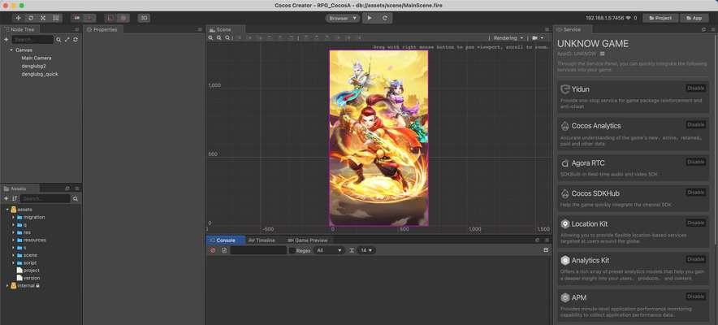Screen dimensions: 718x325
Task: Expand the script folder
Action: pos(14,262)
